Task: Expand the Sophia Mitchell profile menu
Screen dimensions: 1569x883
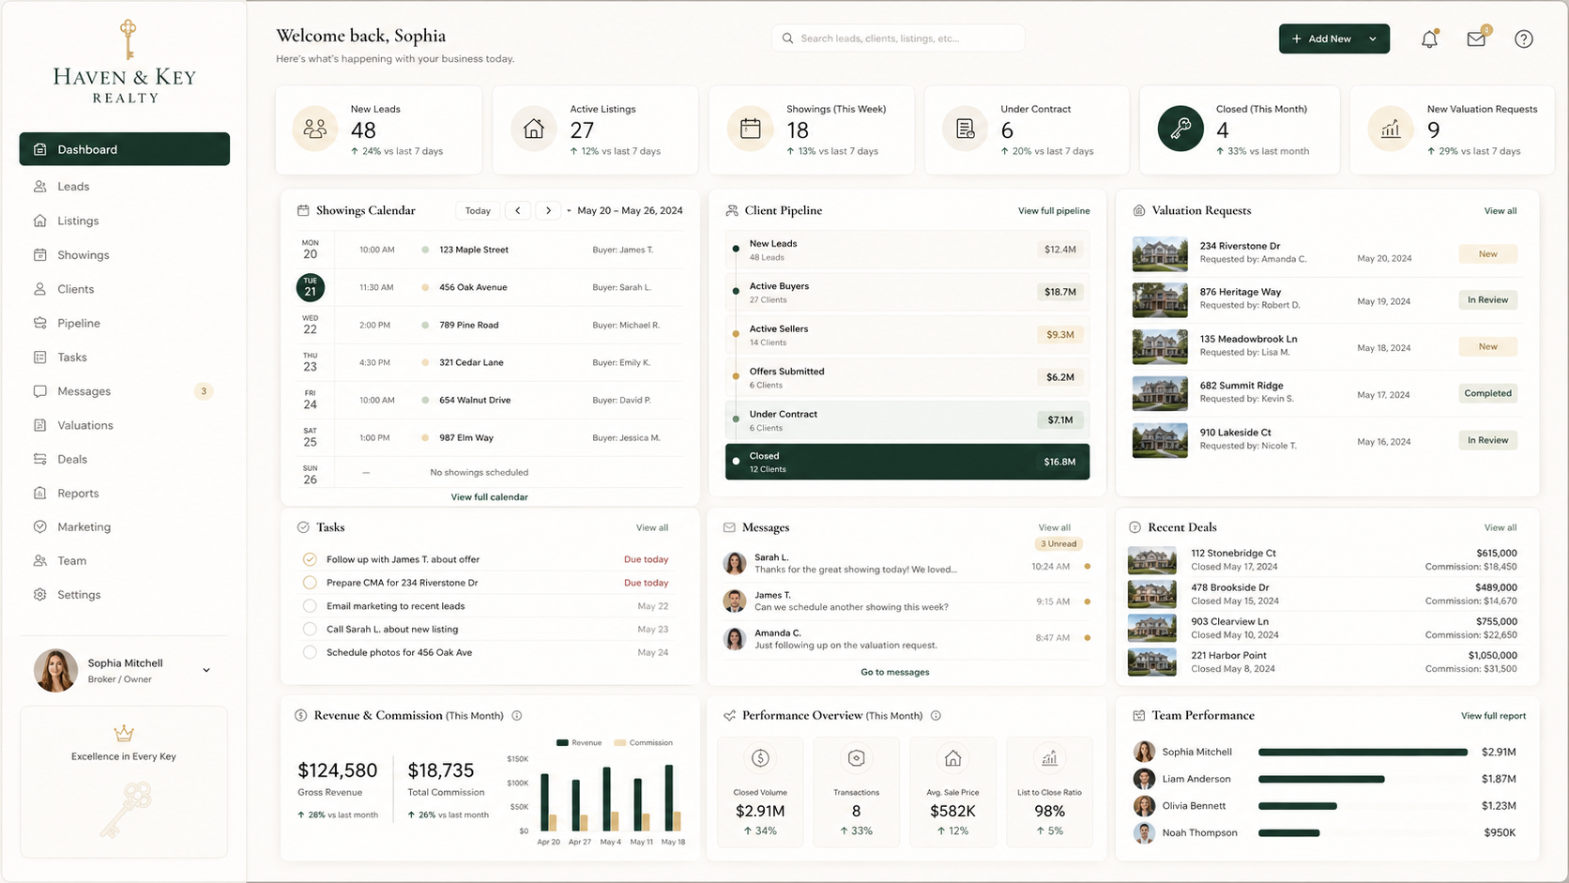Action: pos(206,670)
